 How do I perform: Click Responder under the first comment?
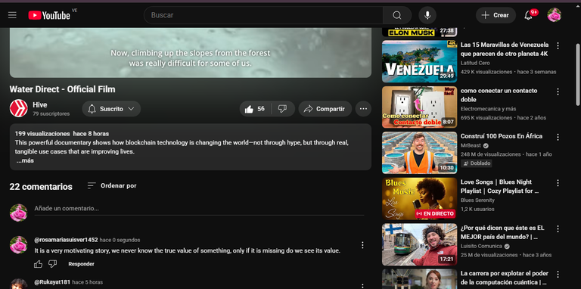pos(81,264)
